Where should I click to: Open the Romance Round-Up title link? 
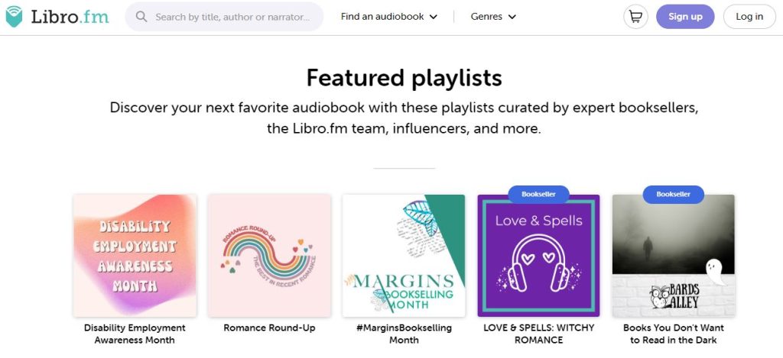(x=269, y=328)
